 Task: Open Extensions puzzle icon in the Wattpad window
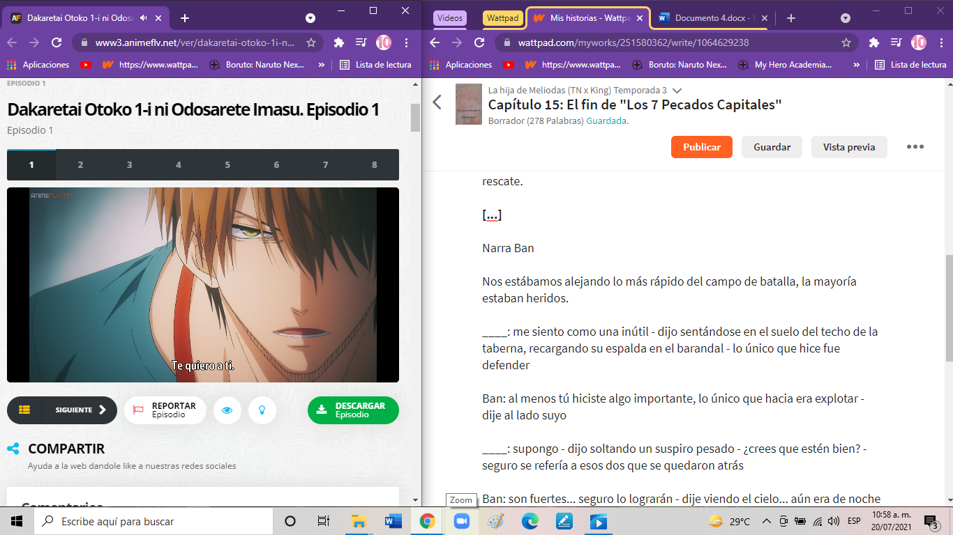pyautogui.click(x=873, y=42)
